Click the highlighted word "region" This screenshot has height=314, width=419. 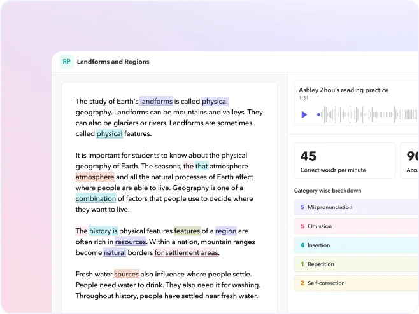click(x=225, y=231)
